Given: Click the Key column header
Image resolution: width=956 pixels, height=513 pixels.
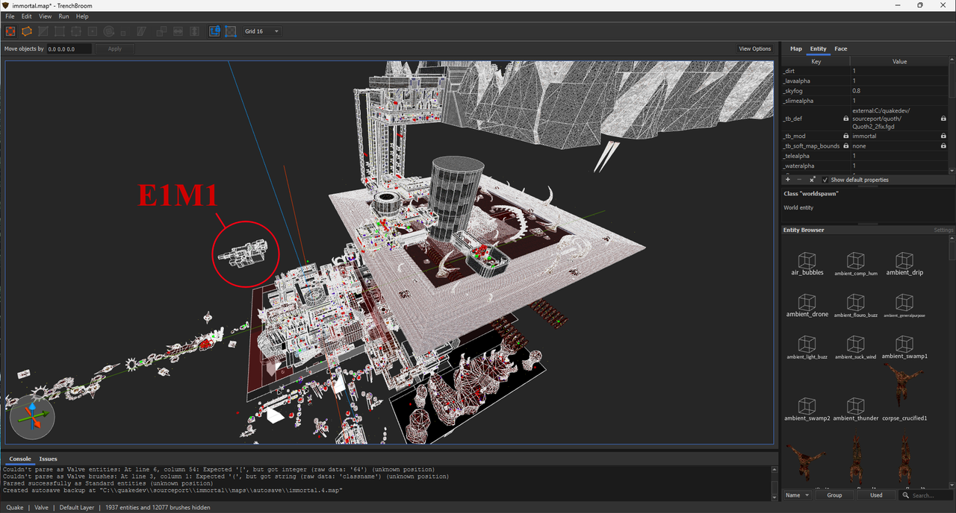Looking at the screenshot, I should coord(816,61).
